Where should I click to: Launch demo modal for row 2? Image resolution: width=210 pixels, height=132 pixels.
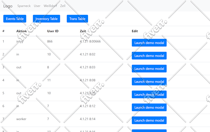[149, 56]
